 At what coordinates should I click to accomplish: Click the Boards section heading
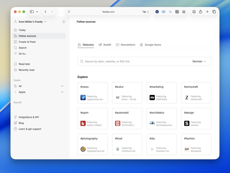pos(18,102)
